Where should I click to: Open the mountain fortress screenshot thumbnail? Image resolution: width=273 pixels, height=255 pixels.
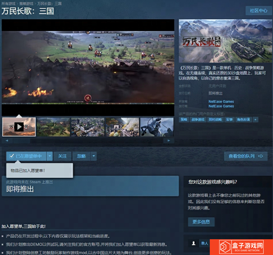click(122, 127)
